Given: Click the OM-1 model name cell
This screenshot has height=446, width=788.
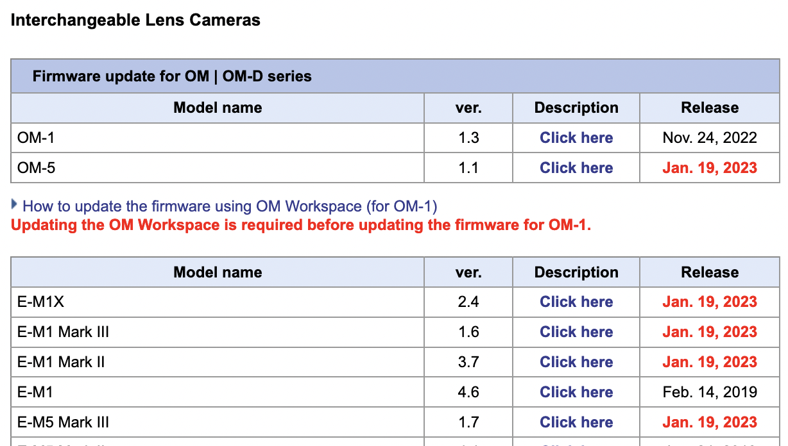Looking at the screenshot, I should (32, 138).
